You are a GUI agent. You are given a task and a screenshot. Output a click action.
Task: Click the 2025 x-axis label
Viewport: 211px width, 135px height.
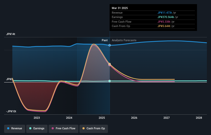tap(102, 118)
